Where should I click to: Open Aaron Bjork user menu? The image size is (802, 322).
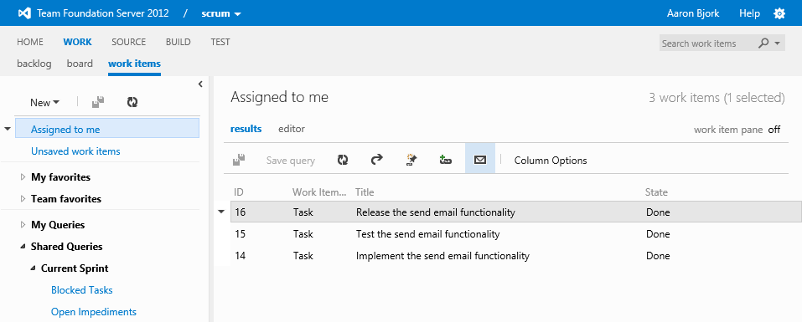(693, 13)
